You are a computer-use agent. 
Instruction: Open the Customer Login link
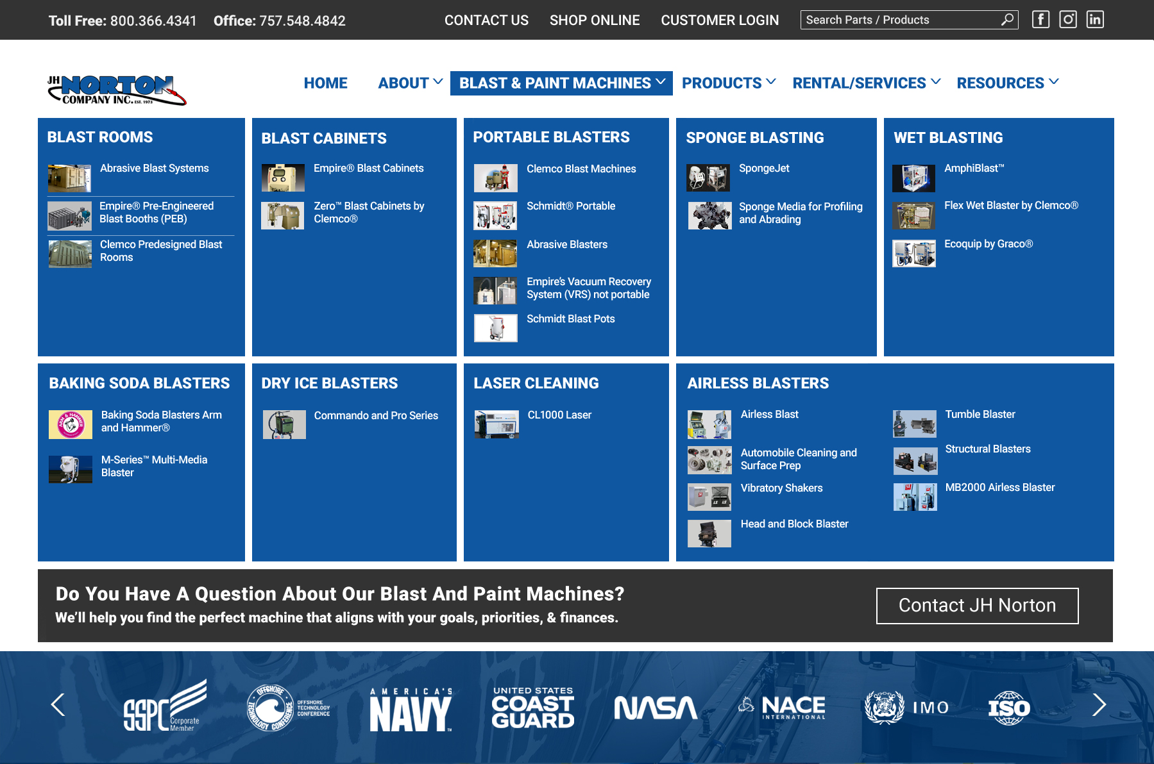coord(720,21)
